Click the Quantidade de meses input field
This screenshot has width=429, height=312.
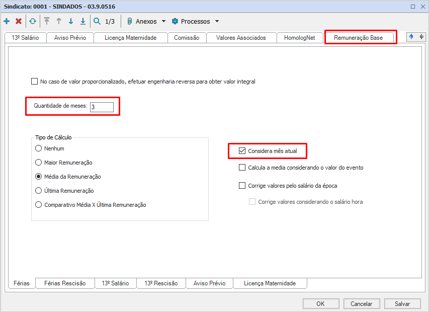coord(102,107)
